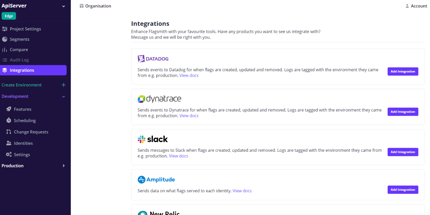Add the Datadog integration
The height and width of the screenshot is (215, 430).
coord(403,72)
